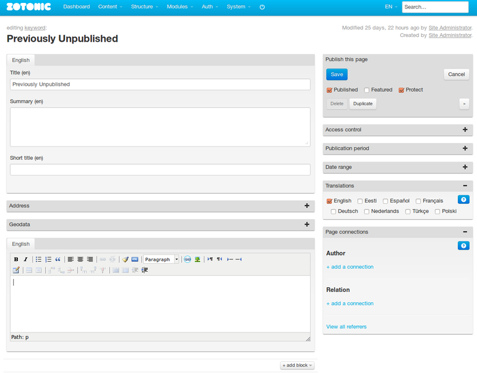
Task: Save the page
Action: pyautogui.click(x=337, y=74)
